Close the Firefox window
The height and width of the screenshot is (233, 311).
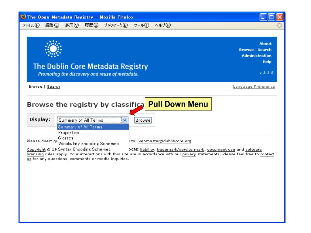coord(280,17)
